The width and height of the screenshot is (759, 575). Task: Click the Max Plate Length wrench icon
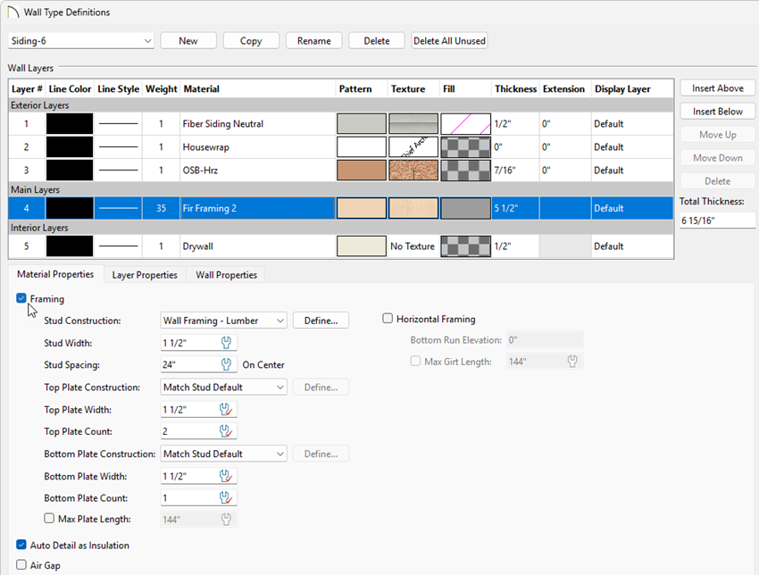[226, 520]
